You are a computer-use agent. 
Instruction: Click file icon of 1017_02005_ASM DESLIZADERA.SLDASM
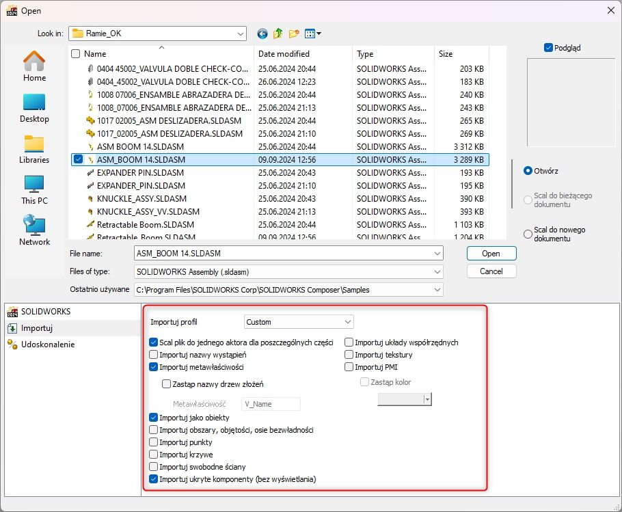(x=90, y=134)
